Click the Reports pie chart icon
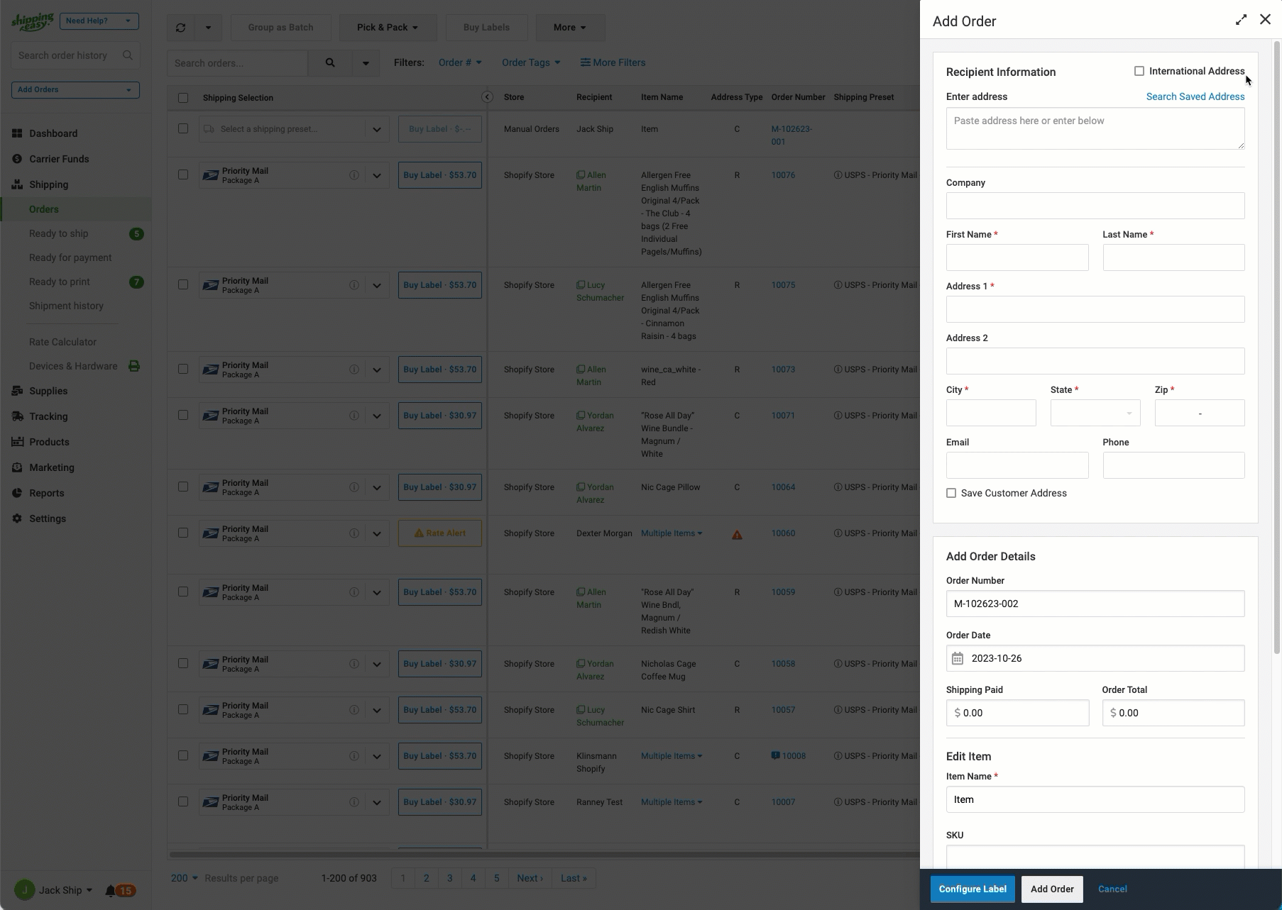The image size is (1282, 910). pos(17,493)
